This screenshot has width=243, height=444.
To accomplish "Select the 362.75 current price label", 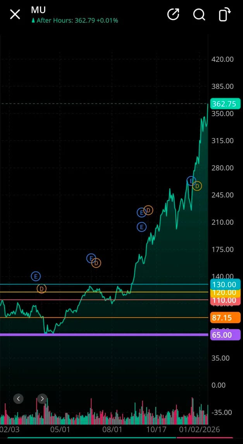I will coord(225,104).
